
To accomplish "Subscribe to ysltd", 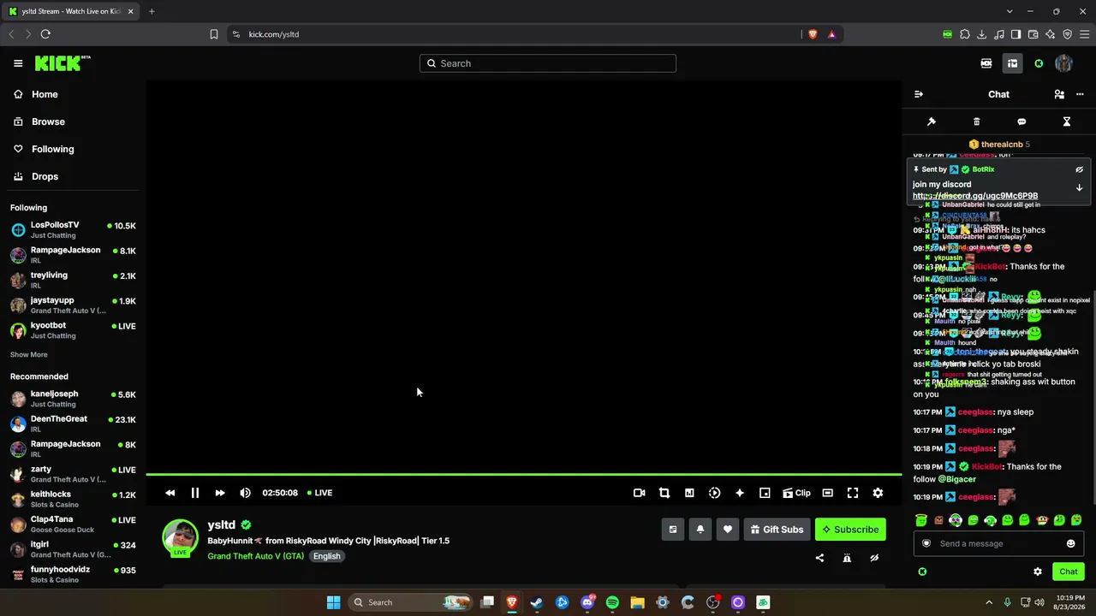I will 850,530.
